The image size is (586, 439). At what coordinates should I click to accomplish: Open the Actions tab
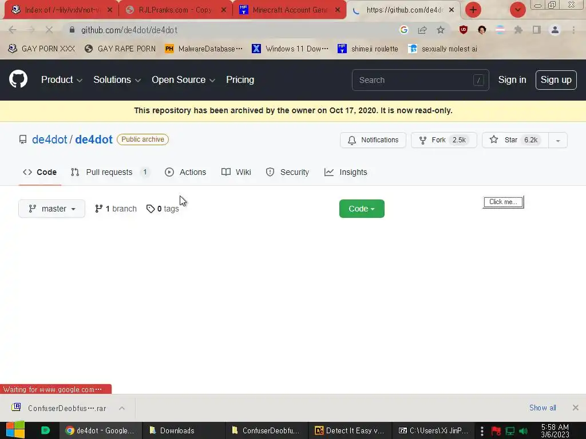tap(185, 172)
